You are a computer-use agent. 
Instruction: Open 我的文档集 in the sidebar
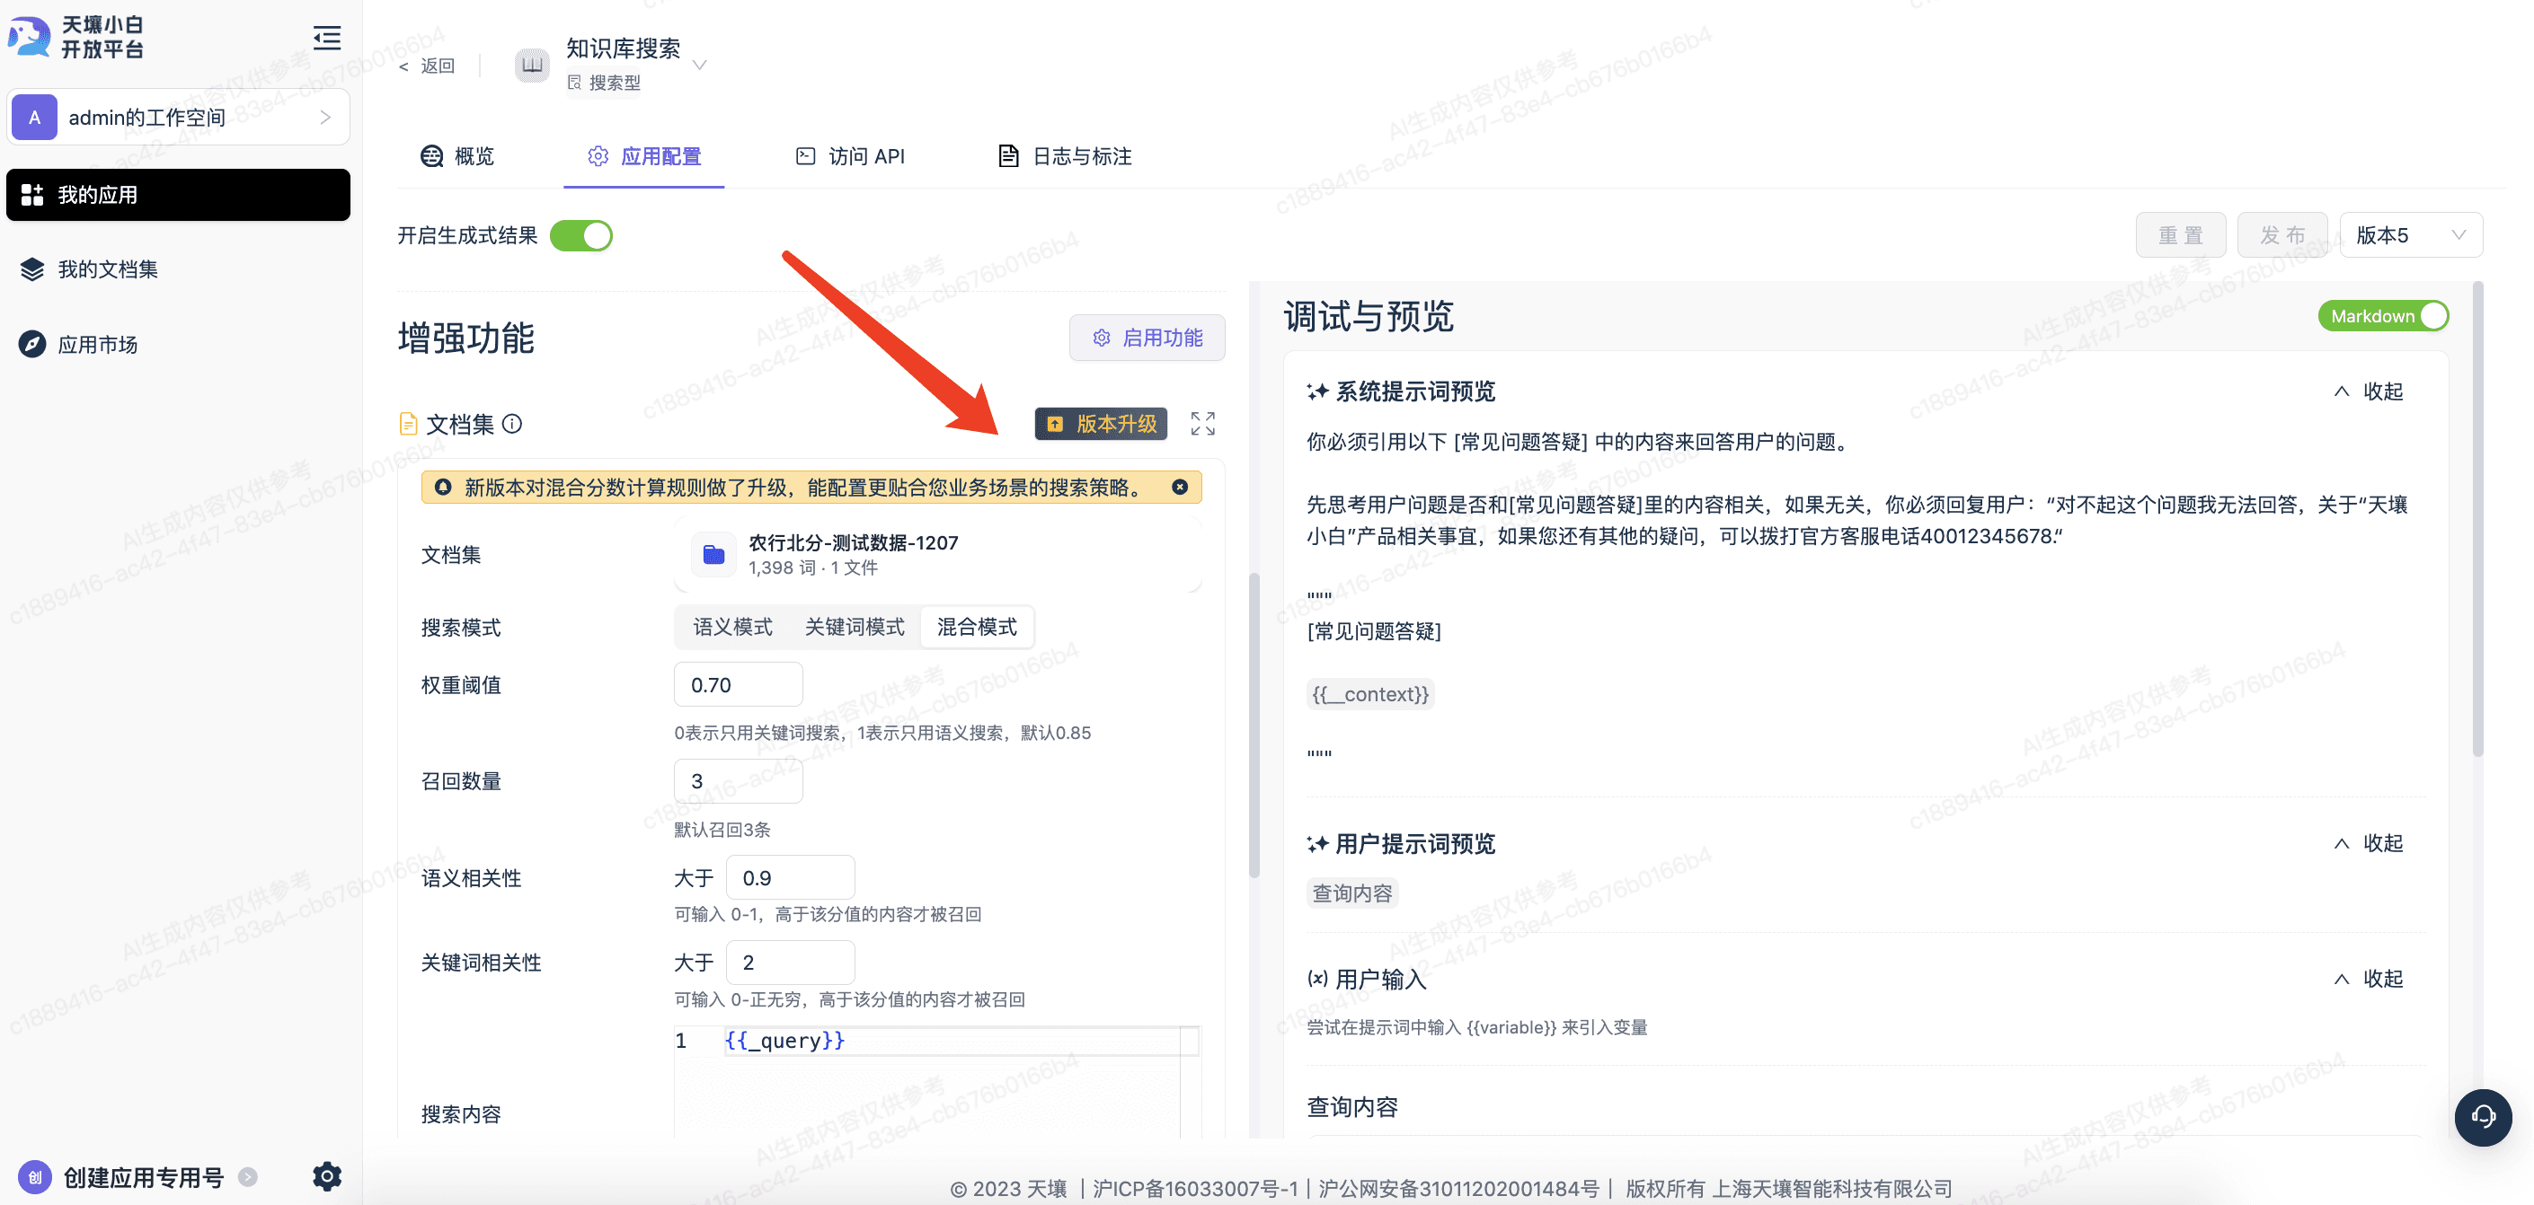(x=108, y=269)
